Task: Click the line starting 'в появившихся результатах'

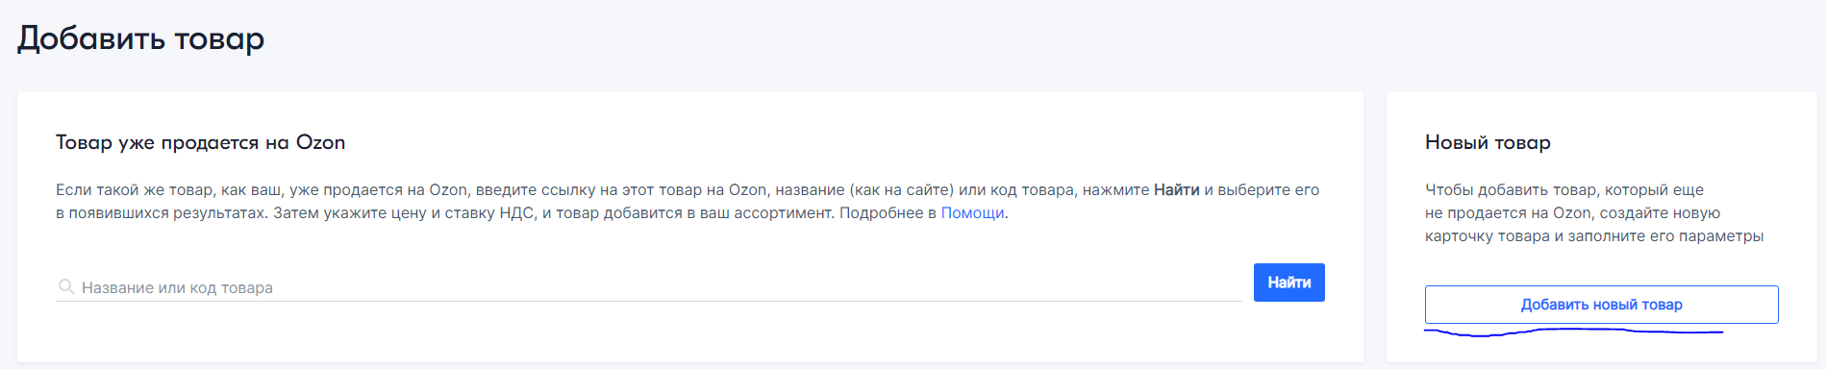Action: (532, 213)
